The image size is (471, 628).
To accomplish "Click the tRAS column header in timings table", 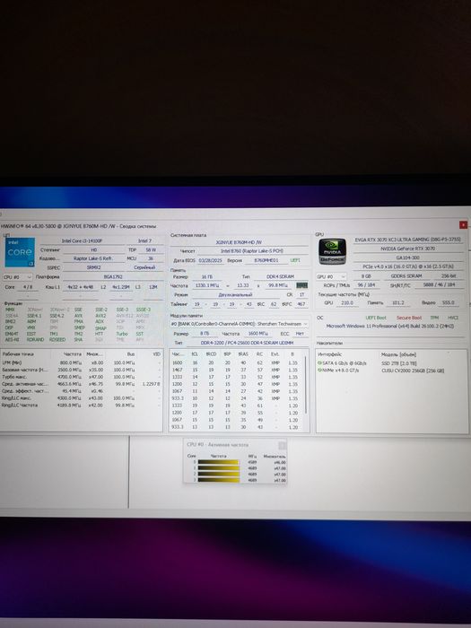I will pyautogui.click(x=243, y=354).
